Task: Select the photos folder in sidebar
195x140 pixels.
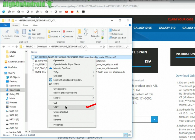Action: pyautogui.click(x=11, y=52)
